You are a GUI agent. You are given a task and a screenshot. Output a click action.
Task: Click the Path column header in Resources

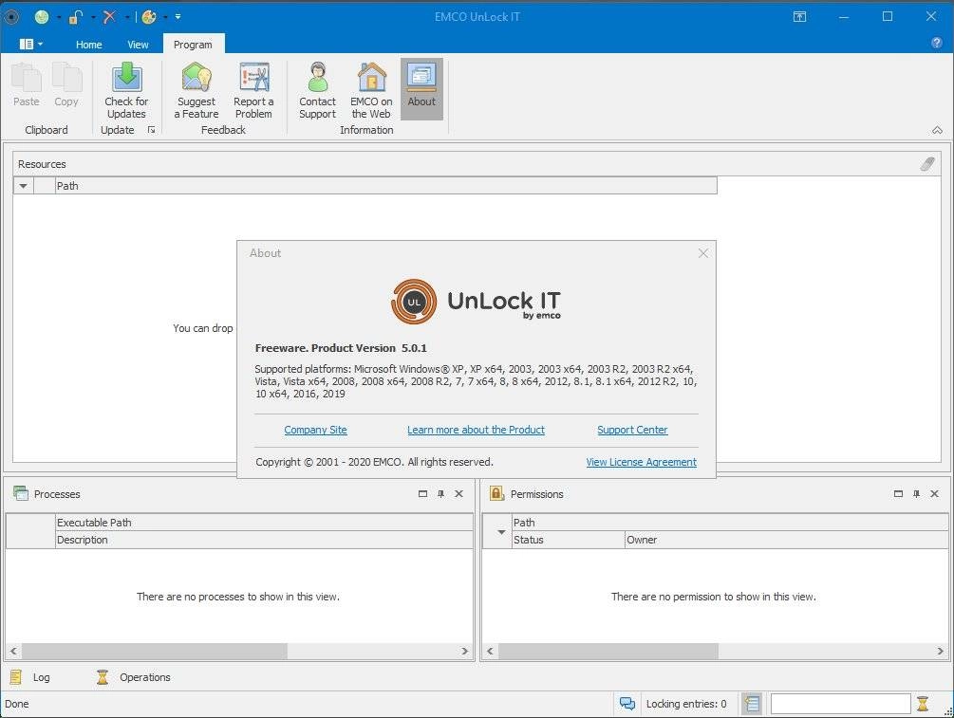tap(385, 185)
